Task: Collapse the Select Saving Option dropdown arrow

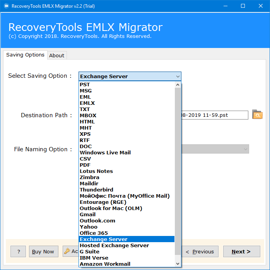Action: click(178, 77)
